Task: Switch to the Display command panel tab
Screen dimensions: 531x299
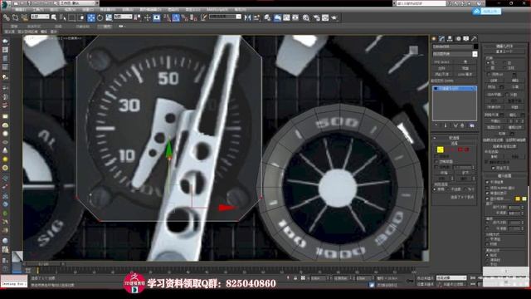Action: tap(466, 39)
